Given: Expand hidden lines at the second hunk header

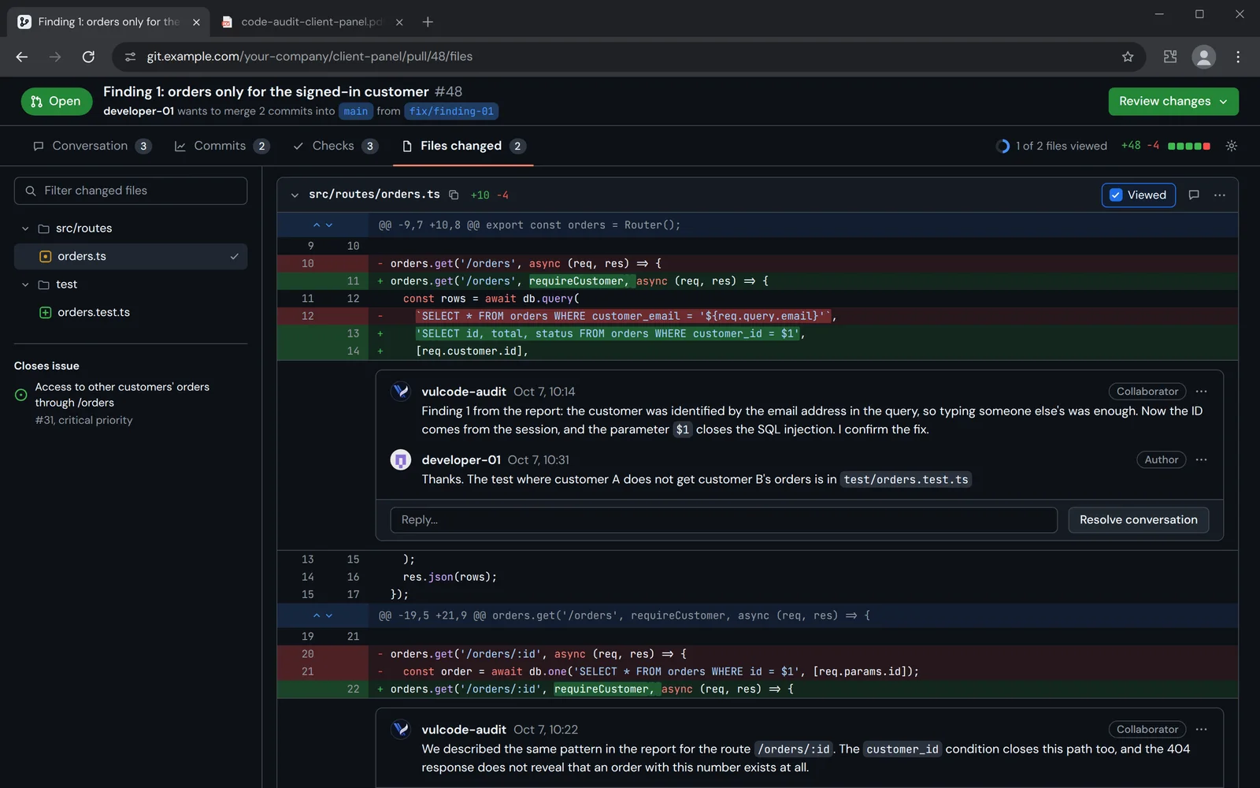Looking at the screenshot, I should [x=323, y=615].
